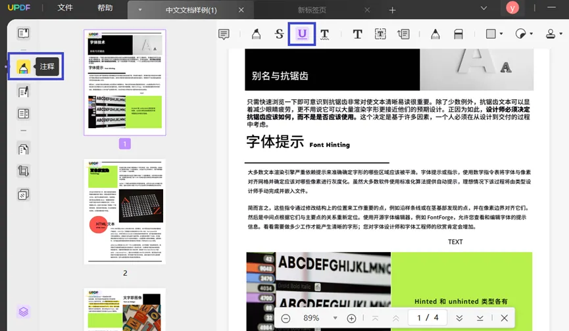Select the Highlight text tool
The height and width of the screenshot is (331, 569).
(256, 34)
